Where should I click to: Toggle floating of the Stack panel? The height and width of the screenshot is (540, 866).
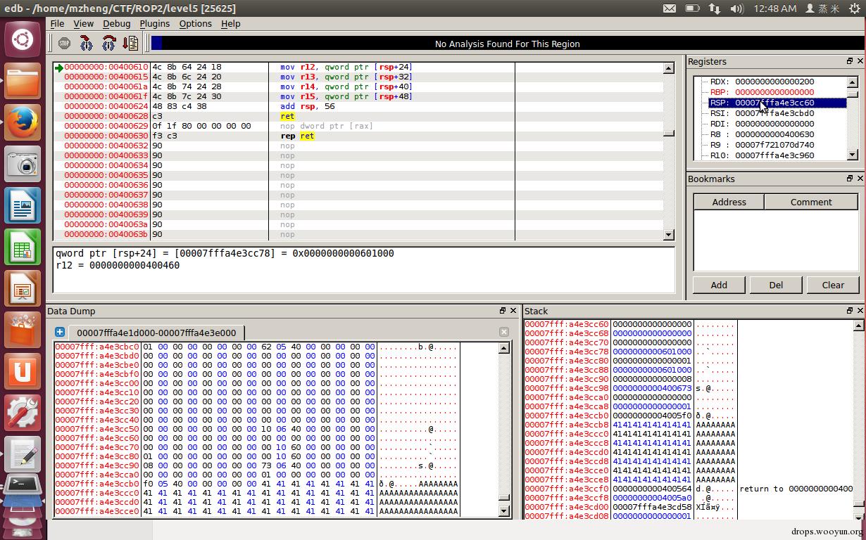coord(849,310)
